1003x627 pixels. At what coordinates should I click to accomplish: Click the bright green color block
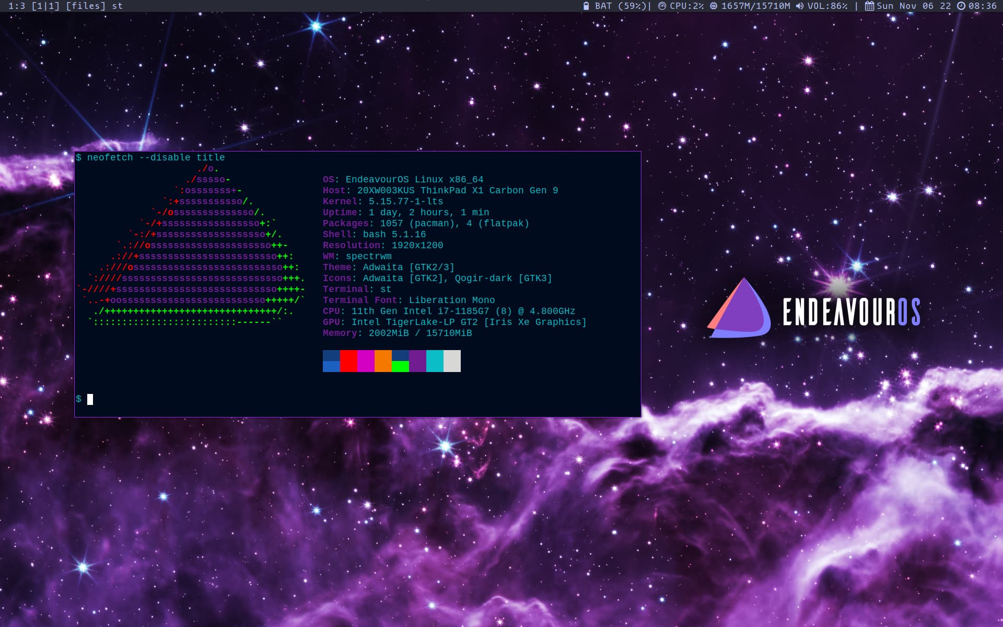coord(400,366)
